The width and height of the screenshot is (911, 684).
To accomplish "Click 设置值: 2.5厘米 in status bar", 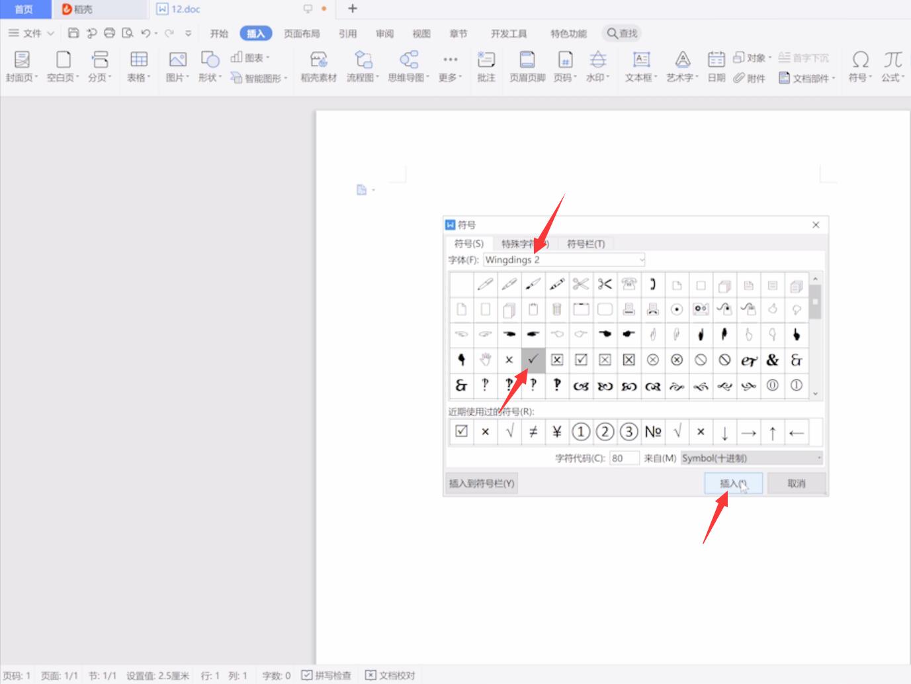I will coord(158,675).
